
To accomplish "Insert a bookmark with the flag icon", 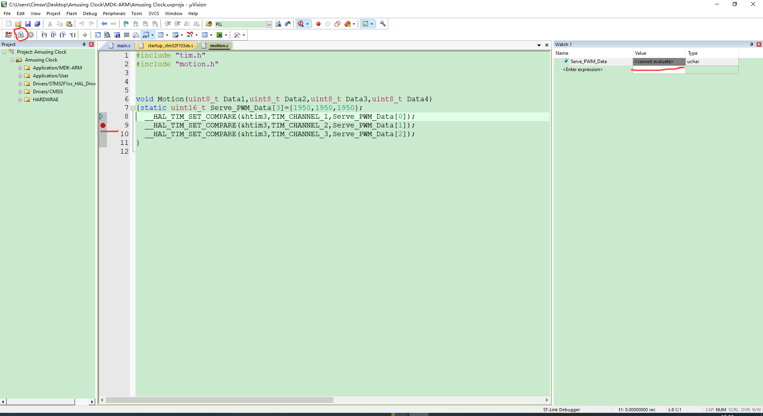I will pos(126,24).
